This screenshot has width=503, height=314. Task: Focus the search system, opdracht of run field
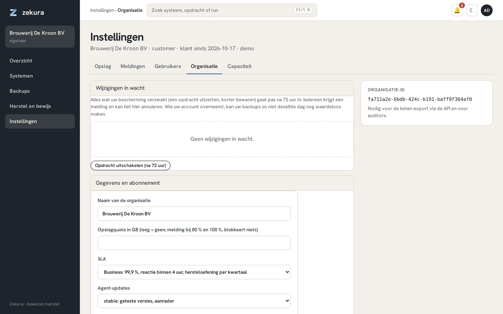point(232,10)
